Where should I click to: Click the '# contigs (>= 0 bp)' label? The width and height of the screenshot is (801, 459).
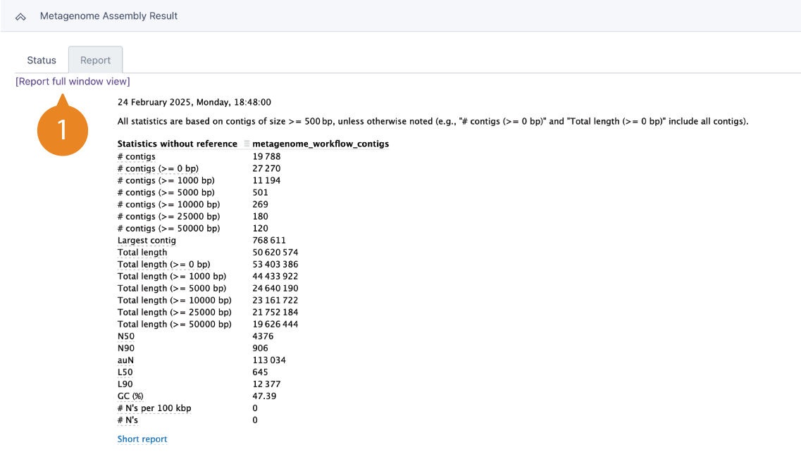click(x=158, y=168)
